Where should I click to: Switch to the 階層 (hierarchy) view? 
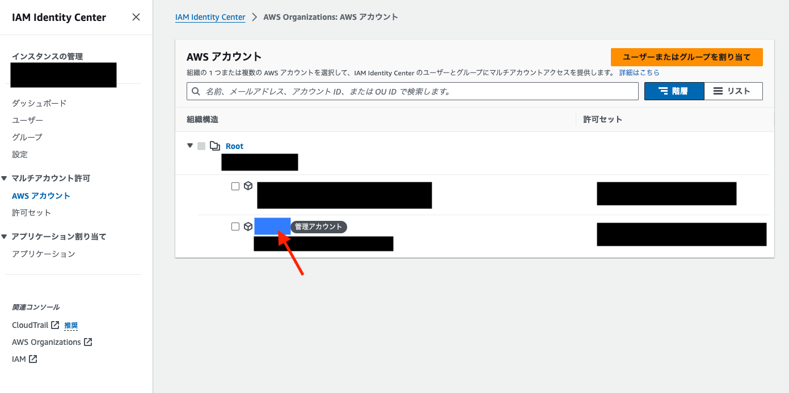[x=674, y=91]
